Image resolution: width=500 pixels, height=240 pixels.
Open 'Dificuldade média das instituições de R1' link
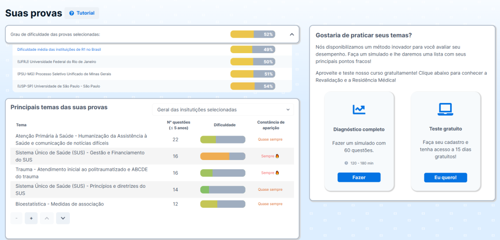click(x=59, y=50)
